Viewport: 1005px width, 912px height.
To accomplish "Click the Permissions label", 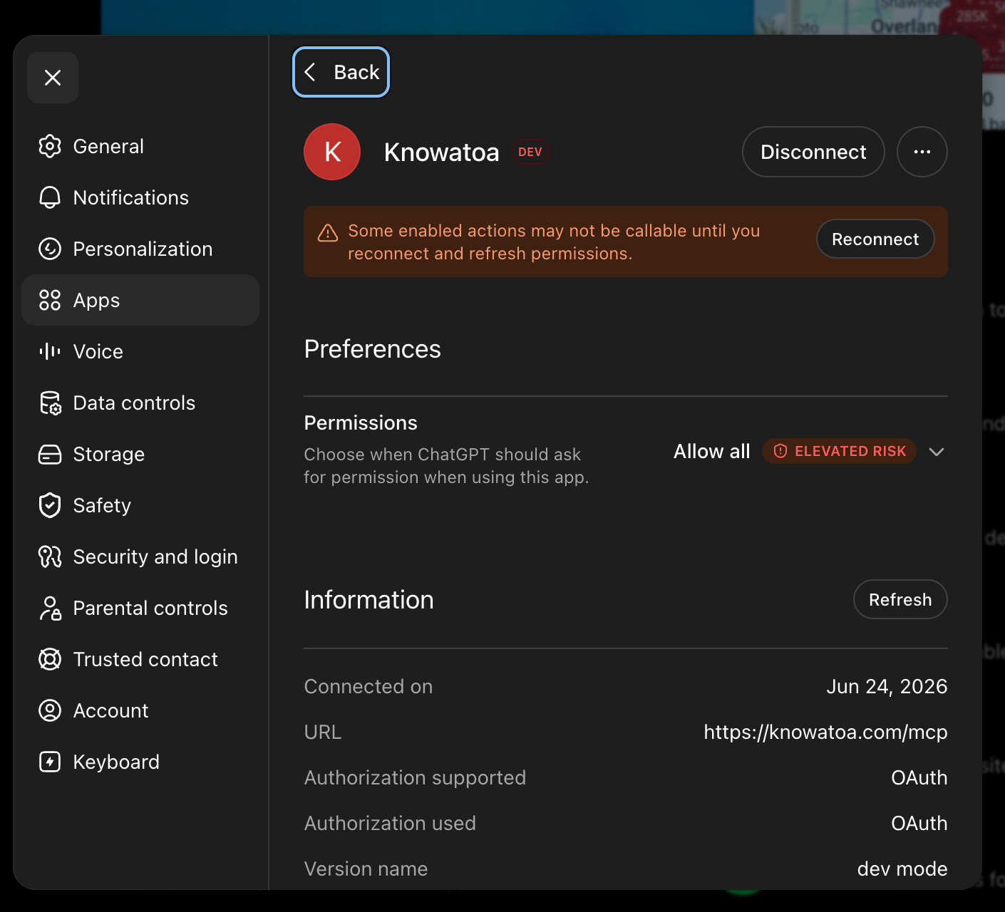I will (361, 423).
